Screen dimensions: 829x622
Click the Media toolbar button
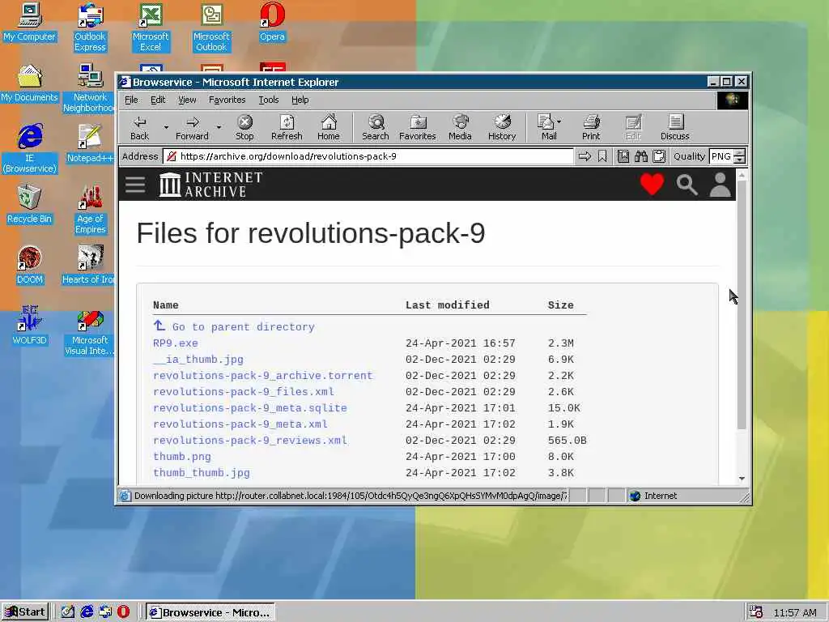[460, 127]
